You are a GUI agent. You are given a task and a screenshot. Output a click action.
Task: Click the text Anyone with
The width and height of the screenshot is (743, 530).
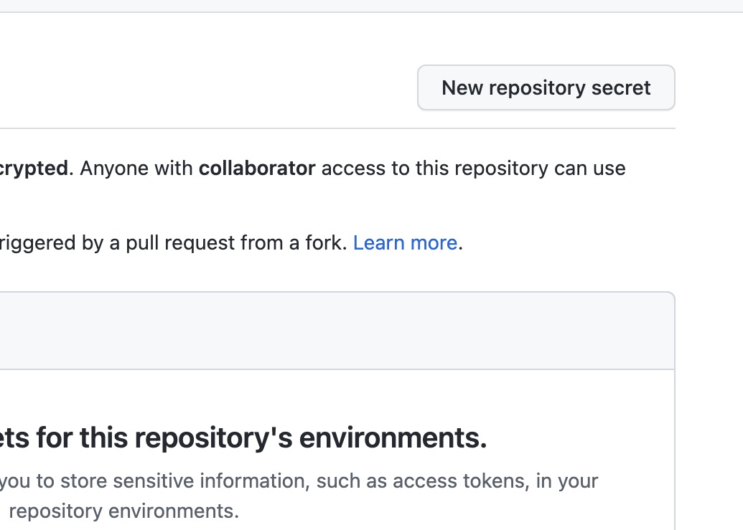[136, 169]
